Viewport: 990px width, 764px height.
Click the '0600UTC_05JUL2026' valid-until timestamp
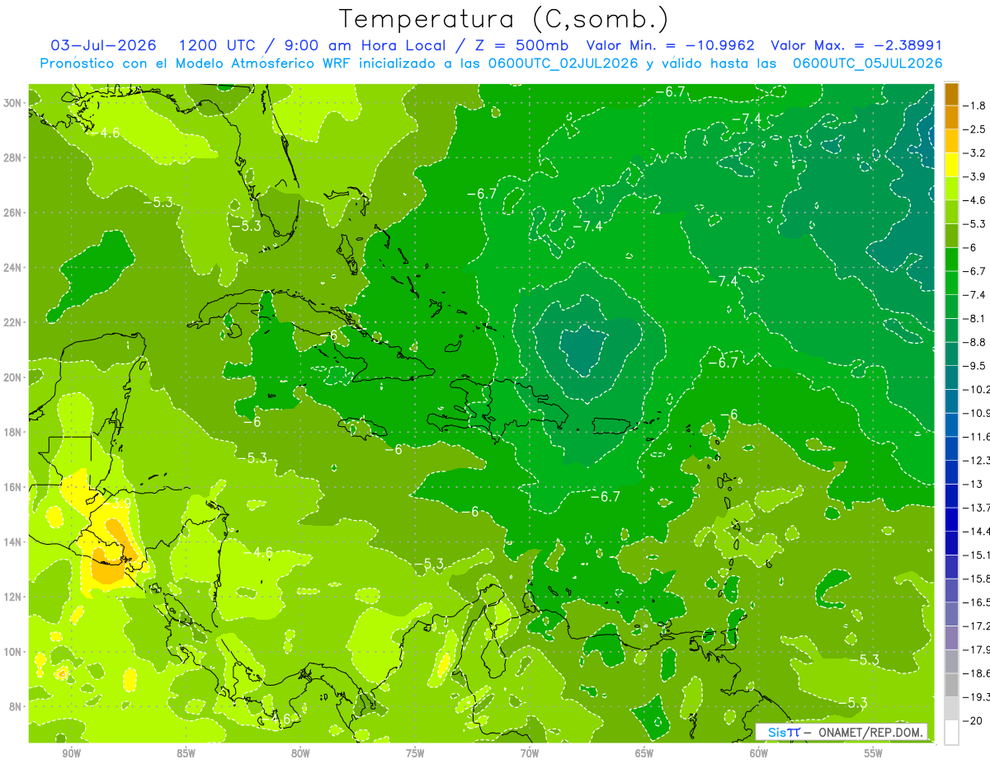pos(867,63)
